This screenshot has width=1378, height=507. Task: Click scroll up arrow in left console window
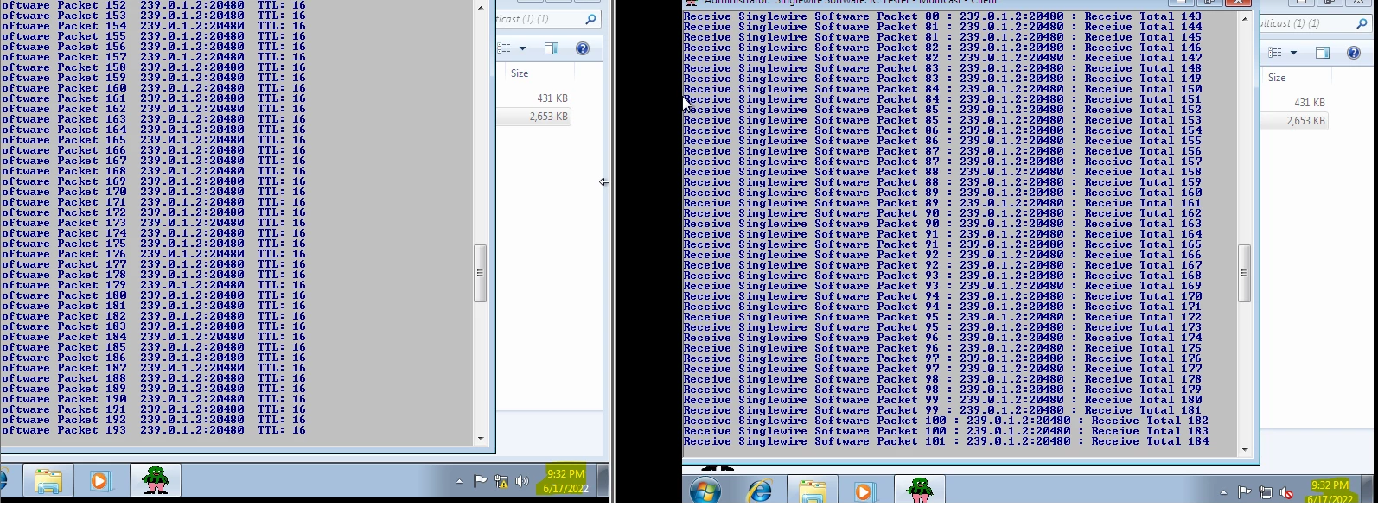click(482, 7)
